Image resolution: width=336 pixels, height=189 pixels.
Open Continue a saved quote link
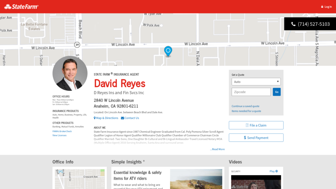245,106
